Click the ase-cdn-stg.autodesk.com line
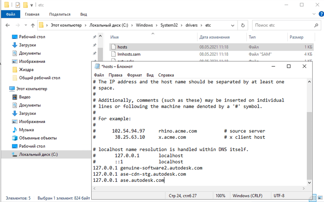This screenshot has width=324, height=202. [x=139, y=174]
